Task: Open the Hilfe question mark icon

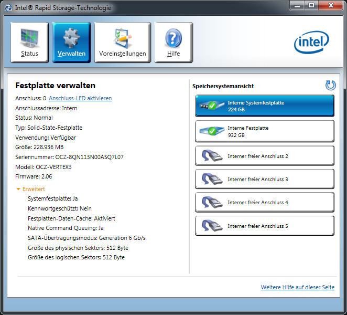Action: [173, 38]
